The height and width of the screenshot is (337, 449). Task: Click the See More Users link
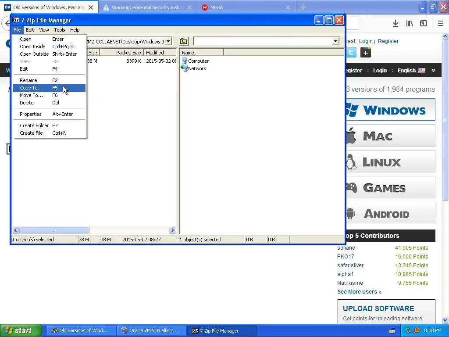[360, 292]
